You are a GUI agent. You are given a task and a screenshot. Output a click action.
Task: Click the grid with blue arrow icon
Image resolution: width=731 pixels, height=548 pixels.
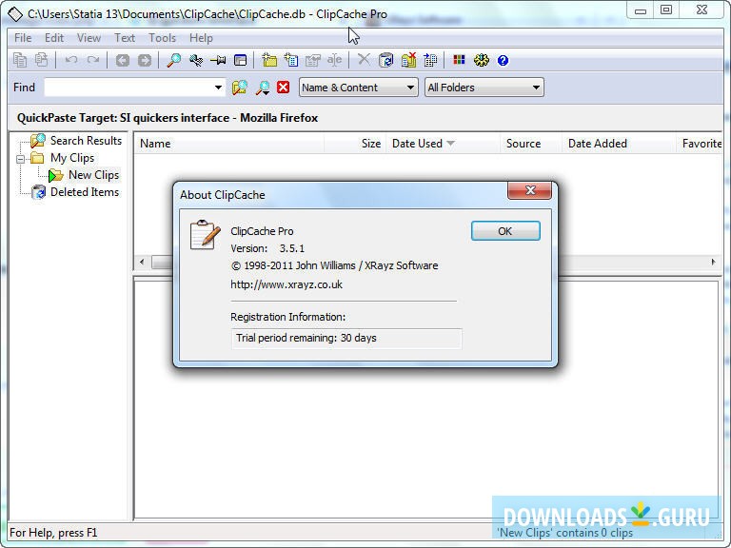430,60
